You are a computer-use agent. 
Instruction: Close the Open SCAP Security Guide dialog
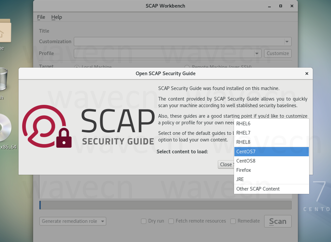point(307,74)
